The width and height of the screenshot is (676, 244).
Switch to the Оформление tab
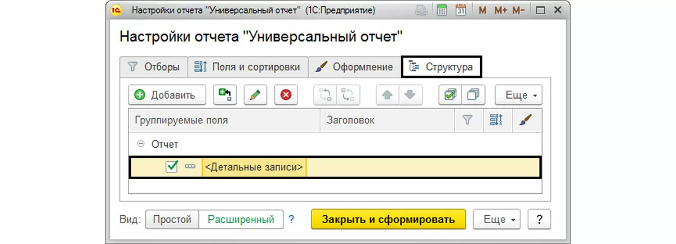click(x=354, y=66)
